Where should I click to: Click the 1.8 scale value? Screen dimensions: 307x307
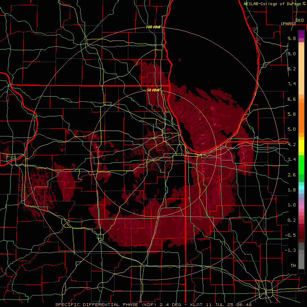click(x=292, y=190)
